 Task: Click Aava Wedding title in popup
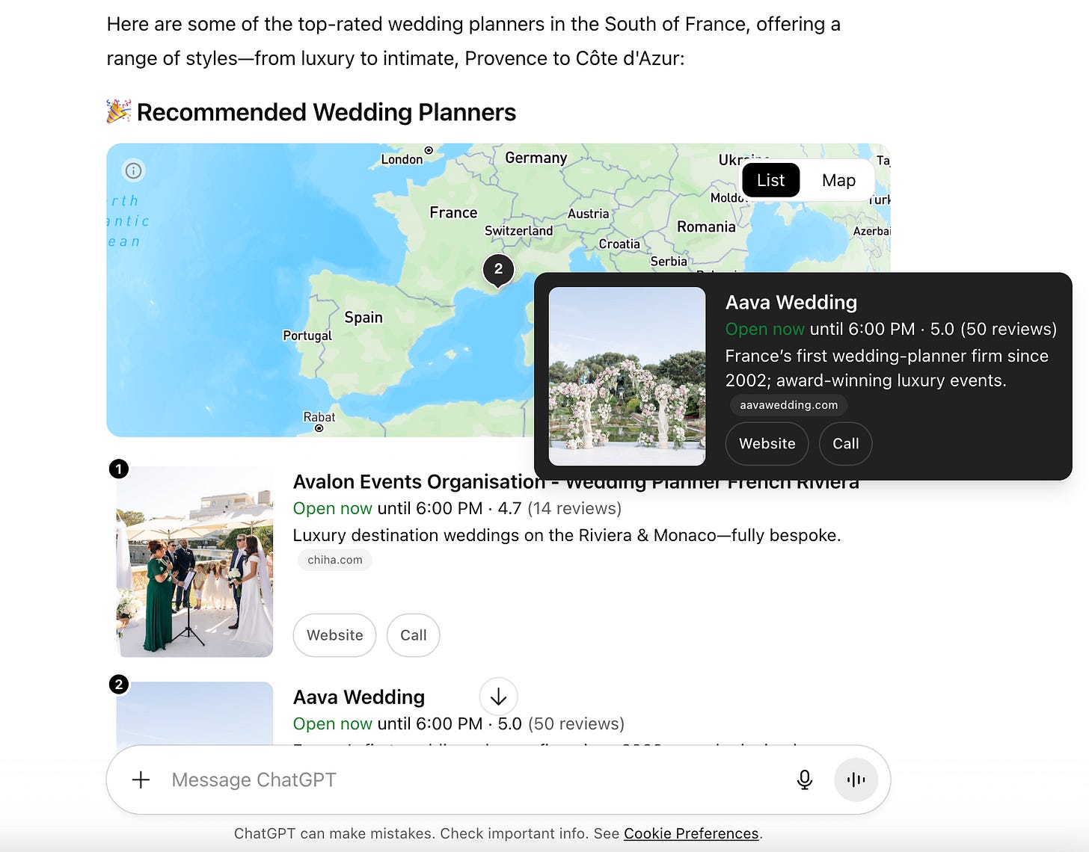(x=791, y=302)
